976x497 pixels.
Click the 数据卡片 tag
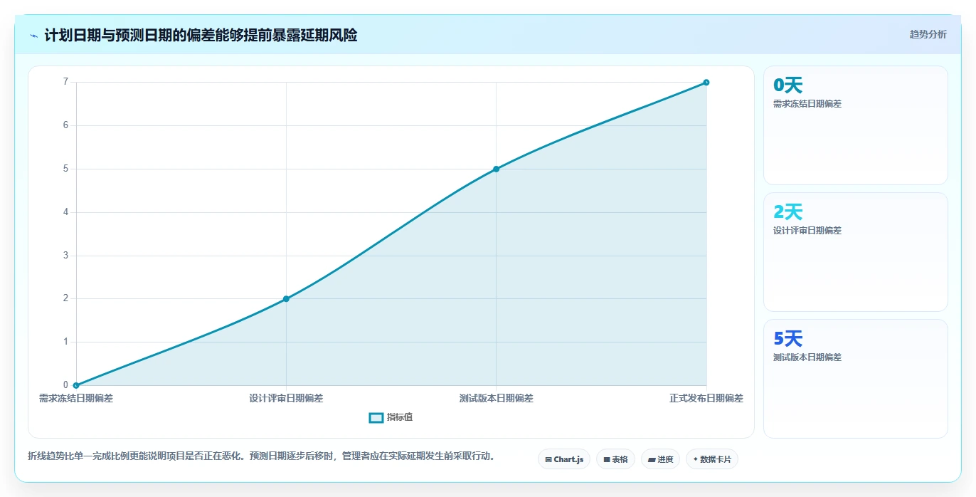pyautogui.click(x=712, y=459)
